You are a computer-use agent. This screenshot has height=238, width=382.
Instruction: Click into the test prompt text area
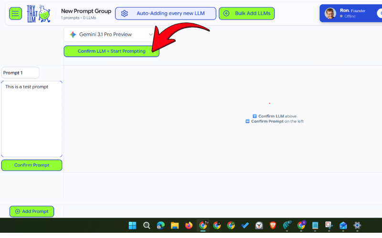pyautogui.click(x=32, y=119)
